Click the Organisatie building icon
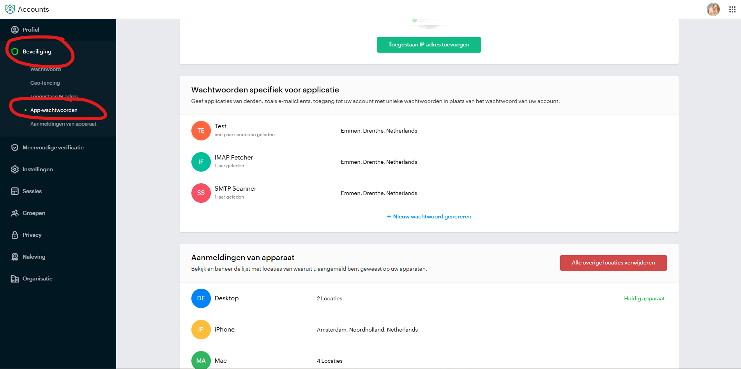Screen dimensions: 741x369 pos(15,279)
